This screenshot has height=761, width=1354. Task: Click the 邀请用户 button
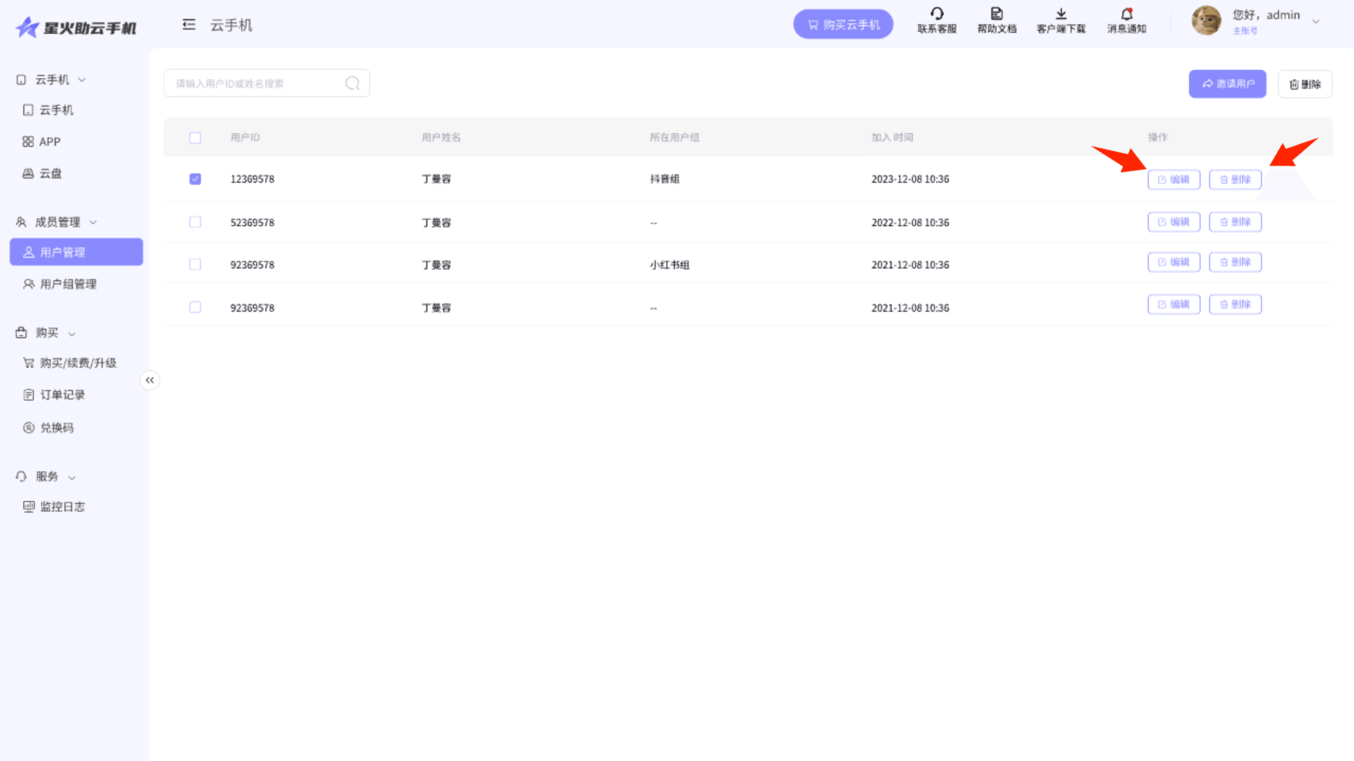(x=1227, y=84)
